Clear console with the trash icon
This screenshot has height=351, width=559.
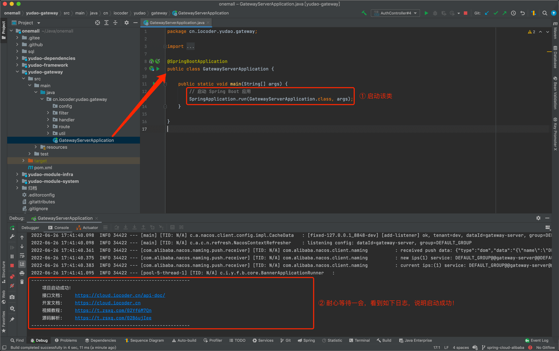(22, 282)
